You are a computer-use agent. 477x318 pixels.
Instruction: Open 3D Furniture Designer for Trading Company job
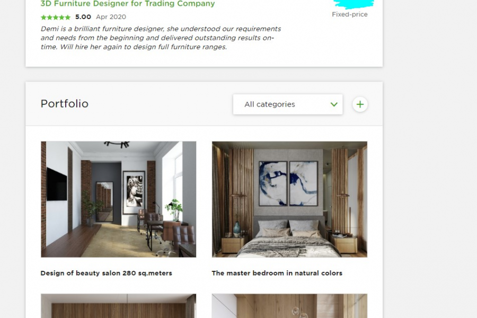click(x=128, y=4)
